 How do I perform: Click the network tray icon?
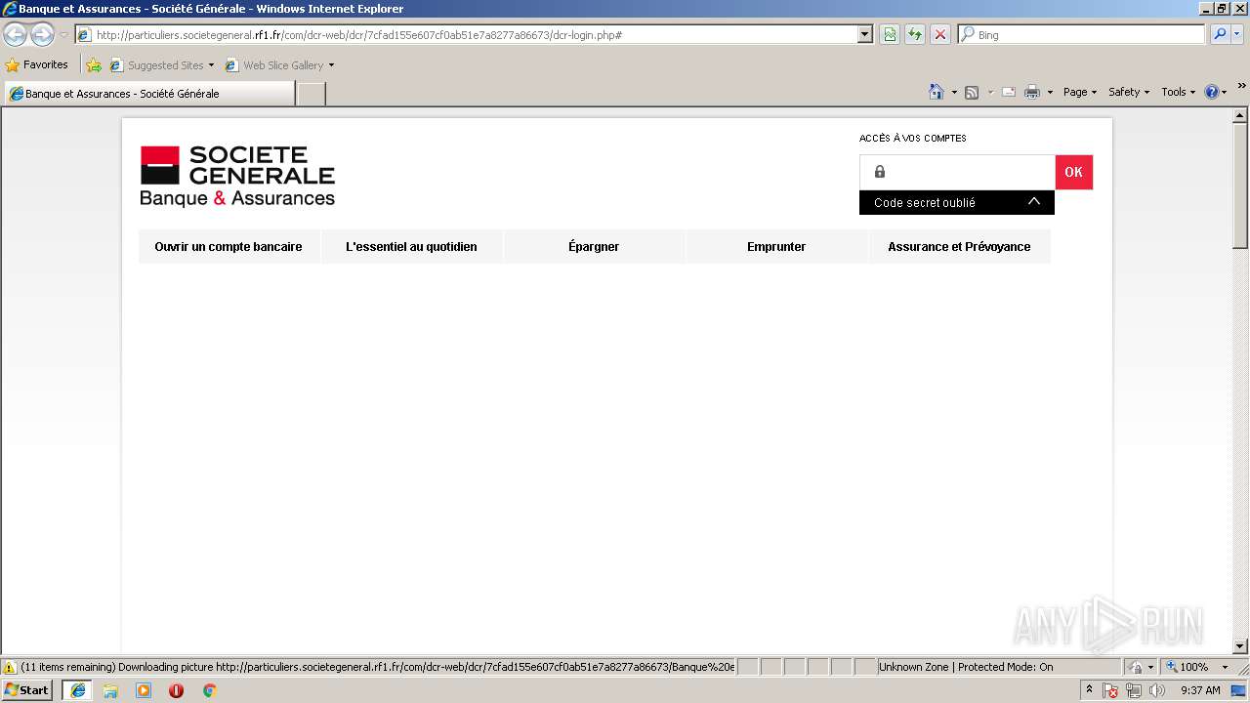[1134, 690]
